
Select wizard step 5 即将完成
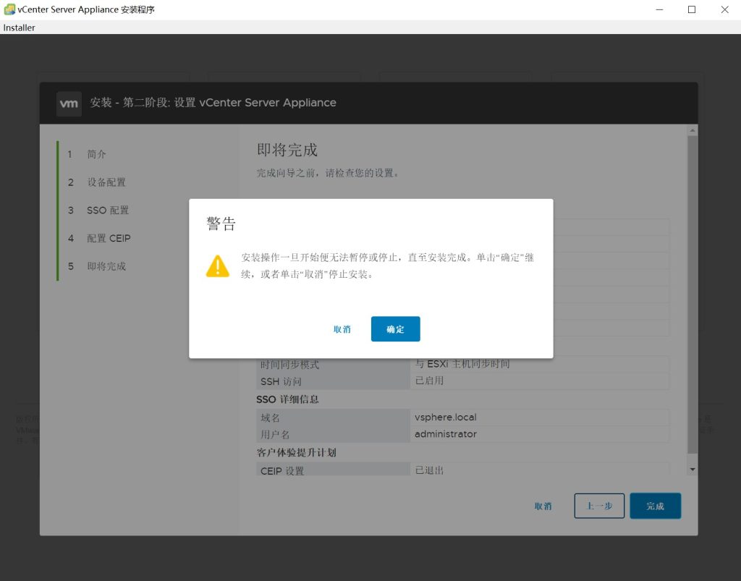click(106, 266)
